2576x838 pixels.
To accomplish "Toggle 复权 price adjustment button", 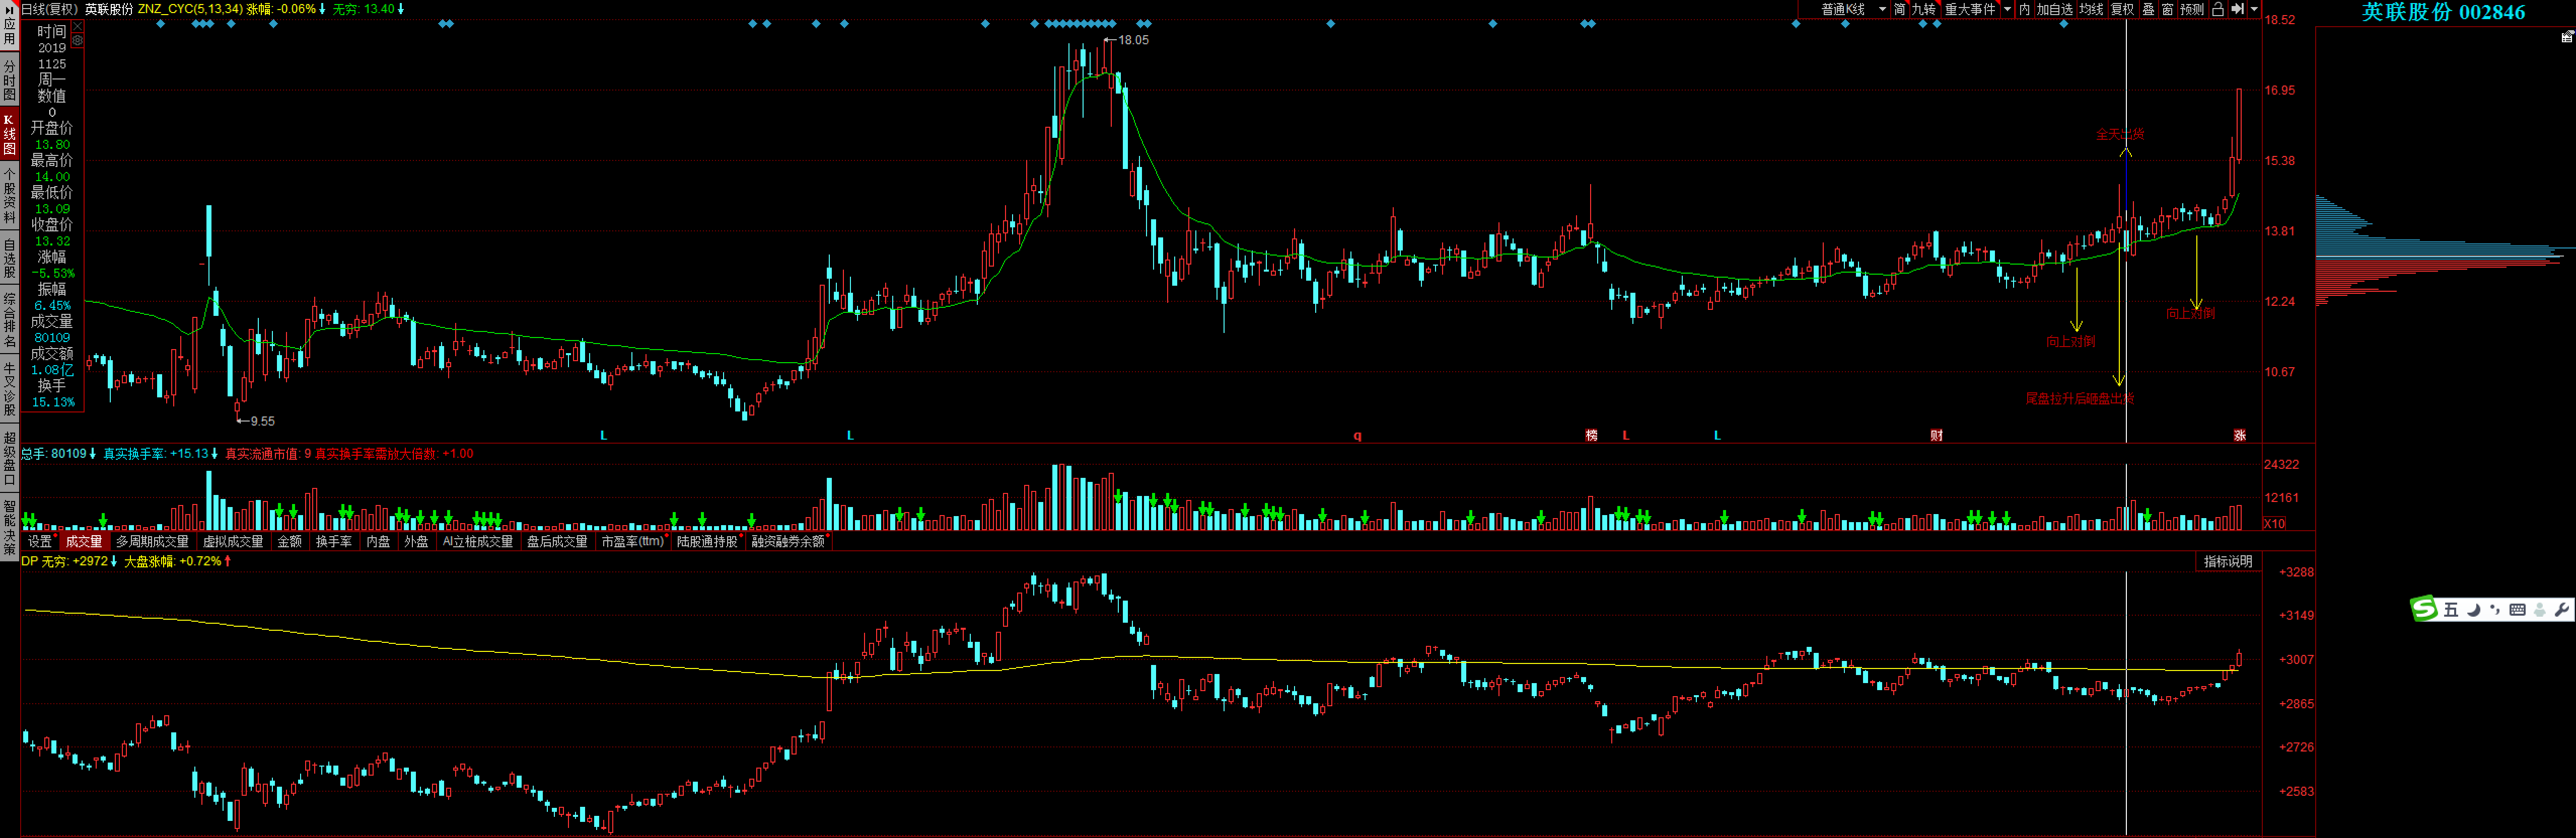I will 2122,9.
